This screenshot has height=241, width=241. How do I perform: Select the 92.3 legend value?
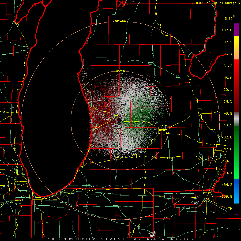click(228, 42)
